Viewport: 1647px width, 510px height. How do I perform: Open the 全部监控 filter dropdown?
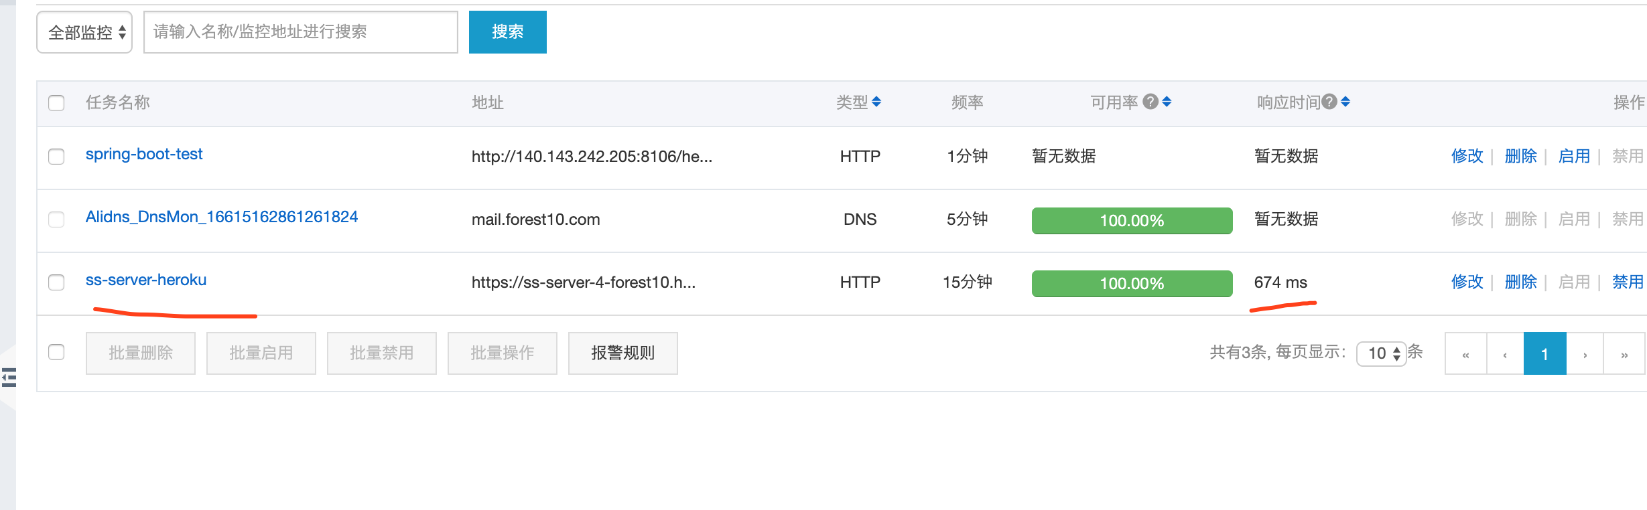pyautogui.click(x=84, y=32)
